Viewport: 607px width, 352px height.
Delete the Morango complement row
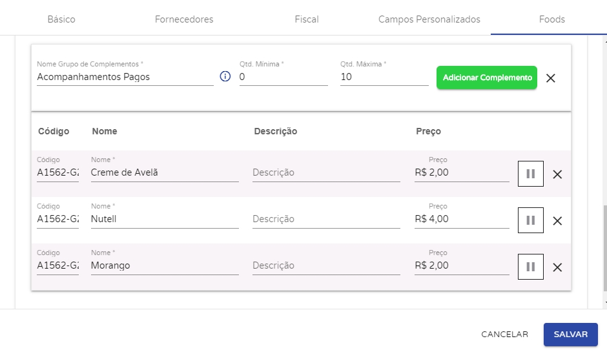coord(558,267)
